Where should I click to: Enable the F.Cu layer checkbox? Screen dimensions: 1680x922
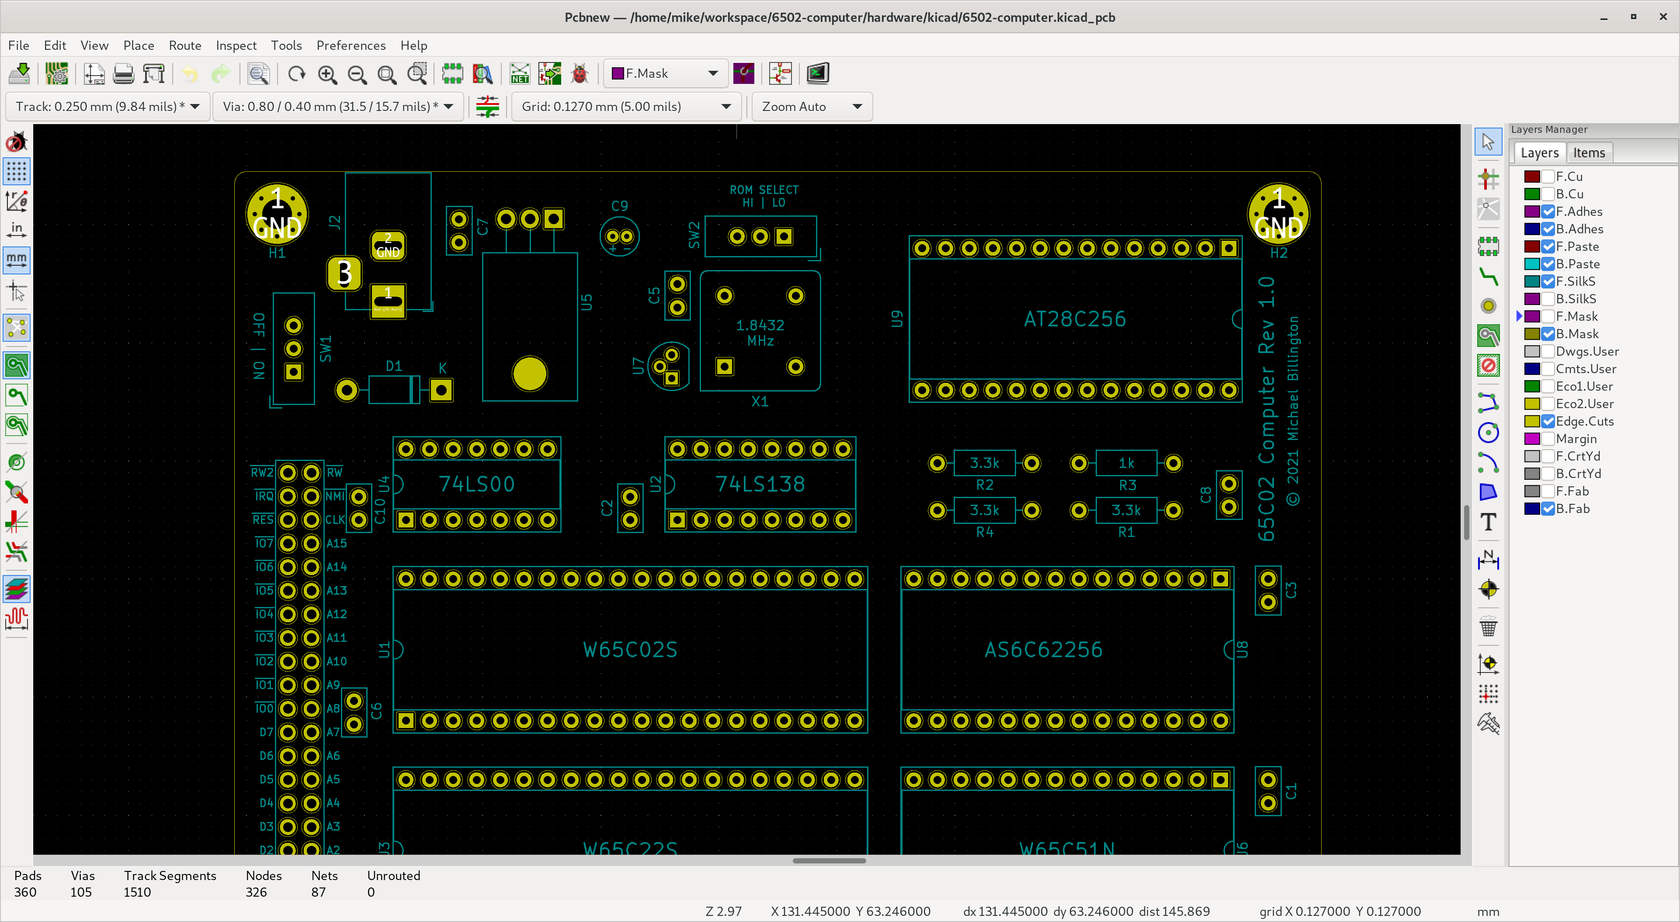point(1548,177)
